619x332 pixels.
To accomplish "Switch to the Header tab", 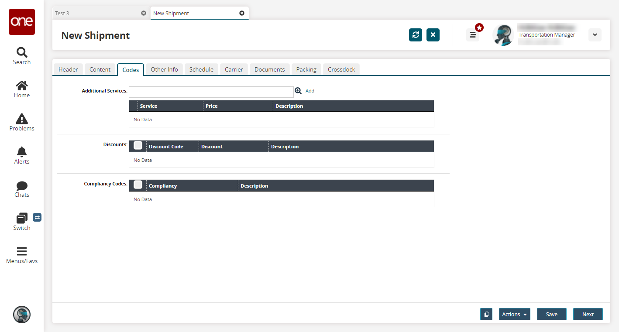I will pos(68,69).
